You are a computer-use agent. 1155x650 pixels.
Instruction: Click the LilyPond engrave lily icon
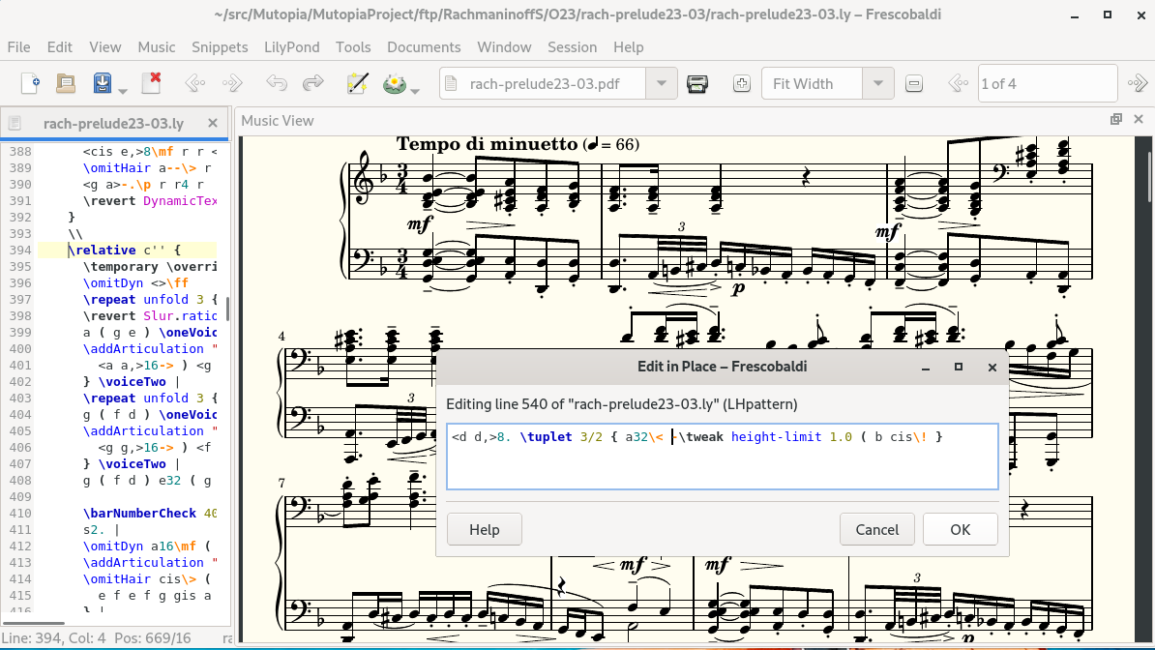click(x=394, y=83)
